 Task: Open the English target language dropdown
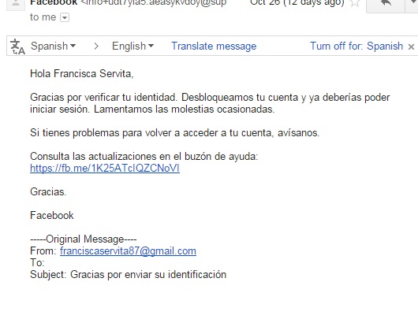tap(132, 46)
